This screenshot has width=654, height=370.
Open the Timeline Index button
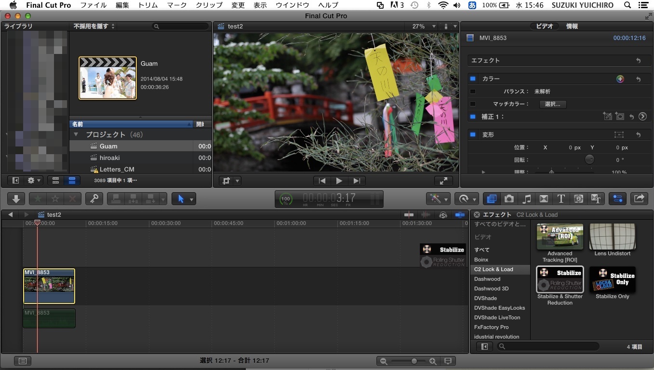(x=22, y=360)
